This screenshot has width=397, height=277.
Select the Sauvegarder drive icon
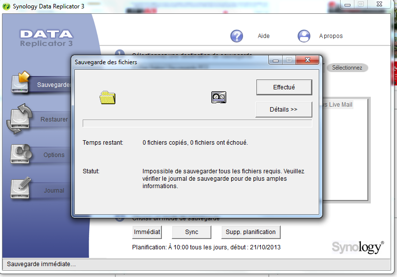point(20,82)
